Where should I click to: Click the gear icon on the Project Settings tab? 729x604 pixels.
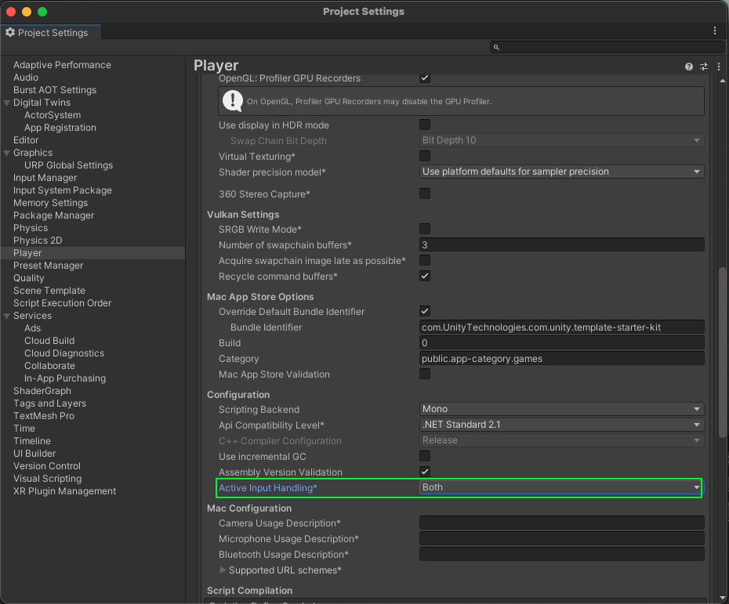click(11, 32)
